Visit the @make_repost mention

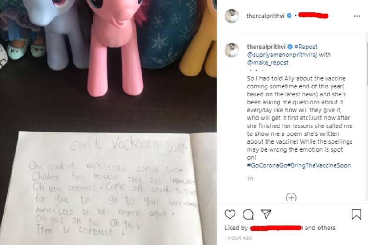[267, 63]
